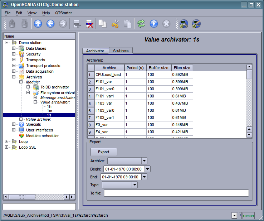Select the Loop station in tree
Viewport: 264px width, 221px height.
tap(23, 141)
